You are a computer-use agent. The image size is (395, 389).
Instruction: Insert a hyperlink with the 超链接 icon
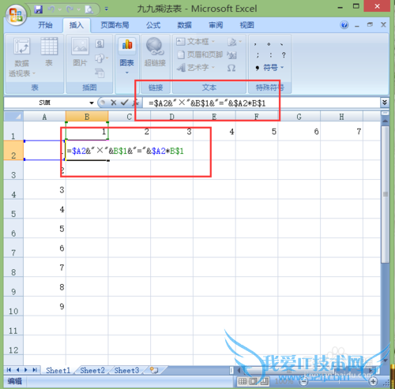155,46
